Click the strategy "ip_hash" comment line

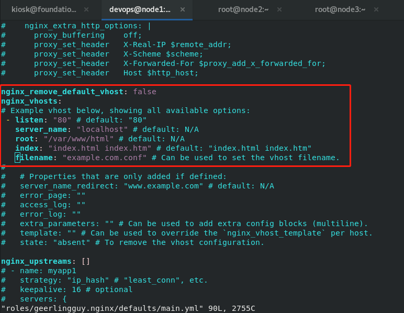104,280
